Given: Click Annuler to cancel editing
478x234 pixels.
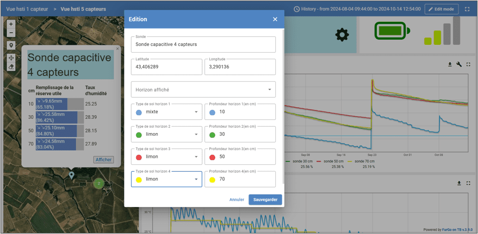Looking at the screenshot, I should [237, 200].
